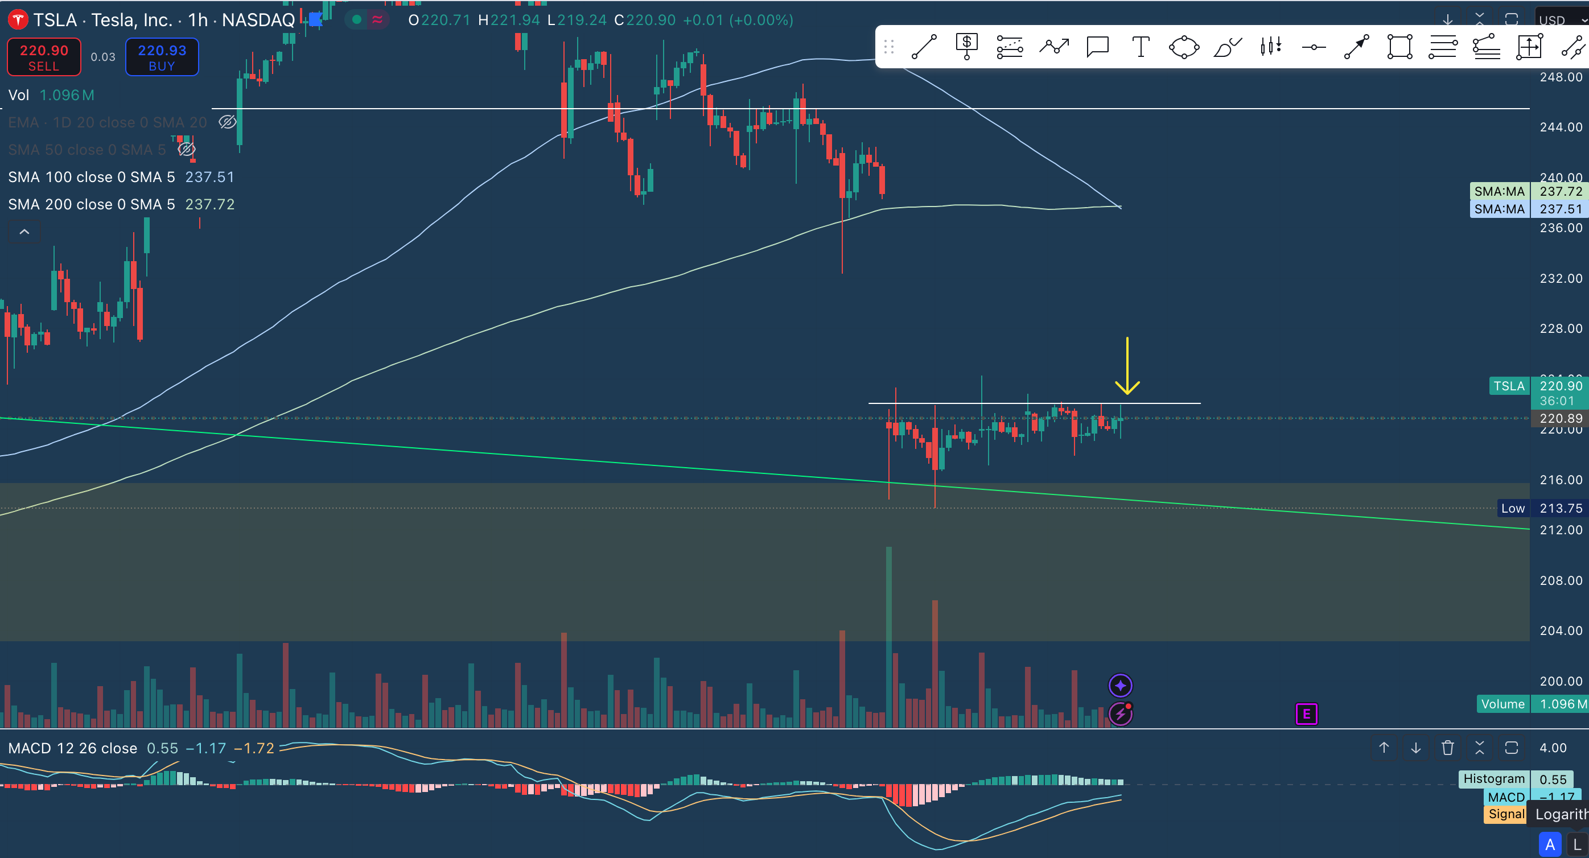Select the Vol 1.096 M legend entry

pyautogui.click(x=51, y=95)
